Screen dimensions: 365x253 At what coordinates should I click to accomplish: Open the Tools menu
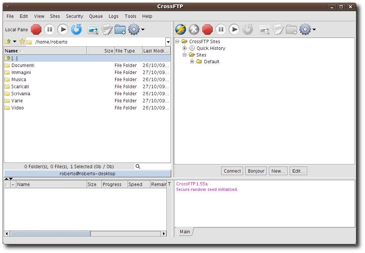click(130, 16)
